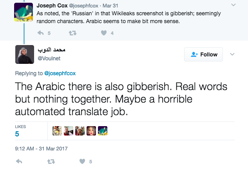Retweet Joseph Cox's tweet
Screen dimensions: 248x170
72,33
